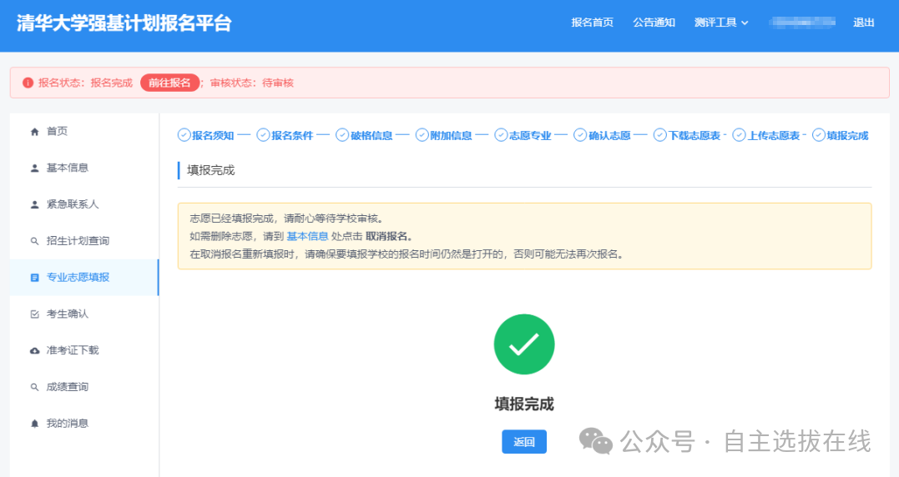Click the magnifier icon beside 成绩查询
Viewport: 899px width, 477px height.
coord(34,387)
